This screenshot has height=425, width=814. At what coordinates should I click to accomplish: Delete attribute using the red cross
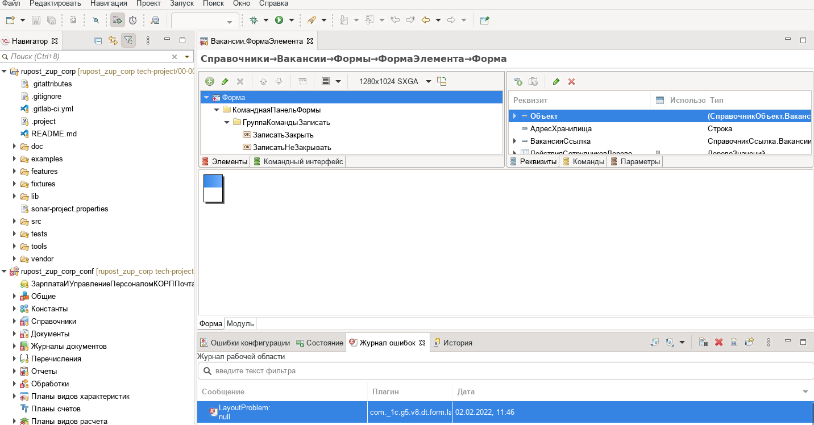(572, 81)
